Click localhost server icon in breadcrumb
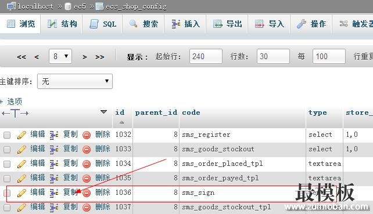The height and width of the screenshot is (214, 373). [x=11, y=6]
